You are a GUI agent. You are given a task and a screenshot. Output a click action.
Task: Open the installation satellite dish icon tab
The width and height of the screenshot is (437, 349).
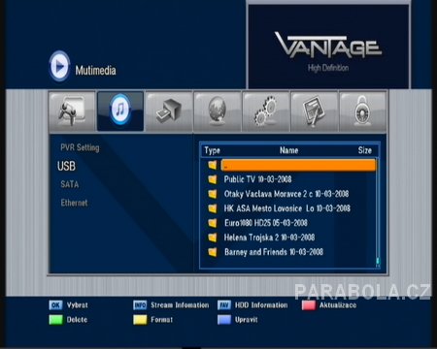click(72, 111)
